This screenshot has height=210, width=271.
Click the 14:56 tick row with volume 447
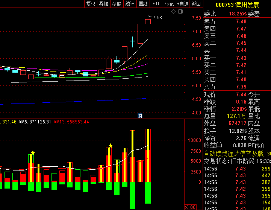click(237, 176)
